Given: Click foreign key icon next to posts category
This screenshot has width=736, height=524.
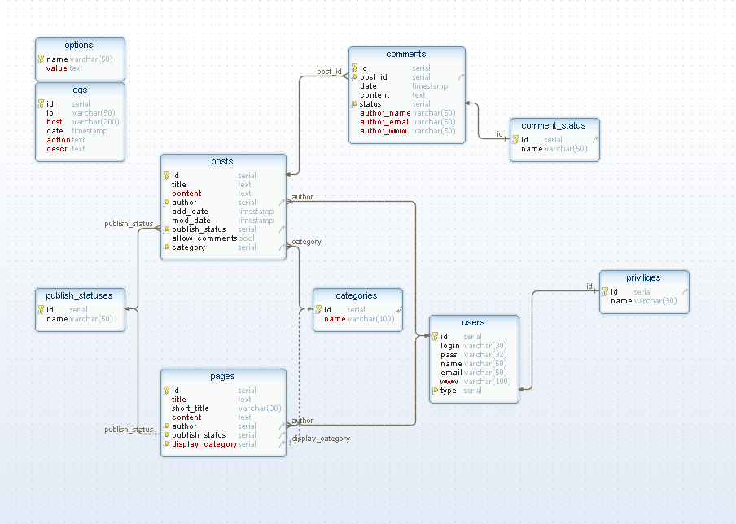Looking at the screenshot, I should (x=166, y=247).
